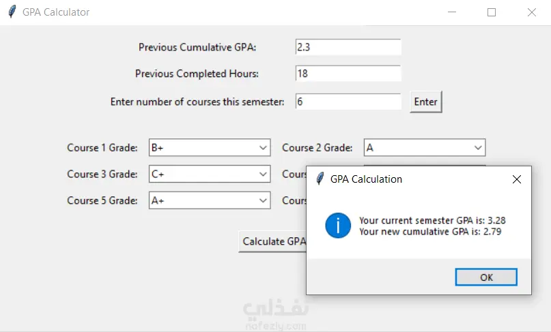The image size is (551, 332).
Task: Close the GPA Calculator main window
Action: (x=532, y=12)
